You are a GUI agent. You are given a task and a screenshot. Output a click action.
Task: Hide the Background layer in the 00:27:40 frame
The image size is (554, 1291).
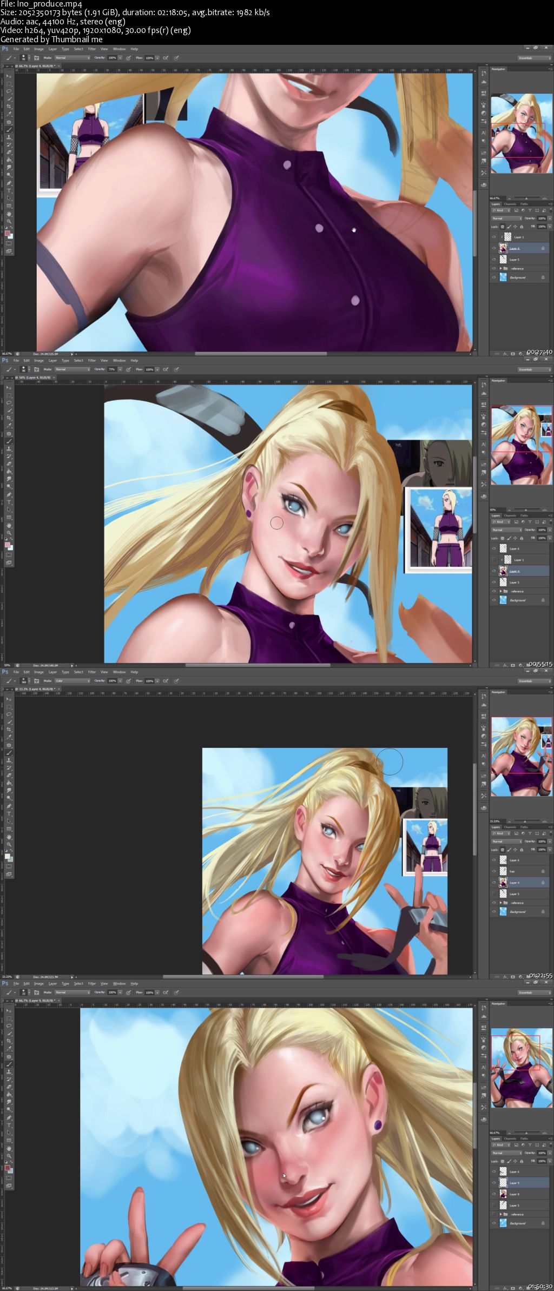pos(494,277)
